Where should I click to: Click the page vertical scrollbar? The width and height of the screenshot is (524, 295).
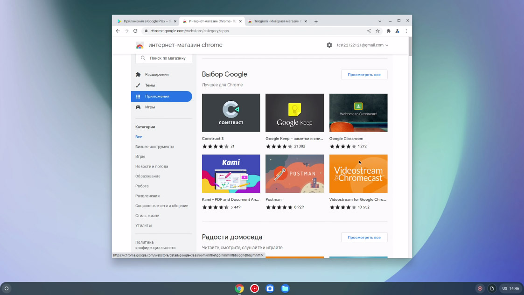[410, 46]
